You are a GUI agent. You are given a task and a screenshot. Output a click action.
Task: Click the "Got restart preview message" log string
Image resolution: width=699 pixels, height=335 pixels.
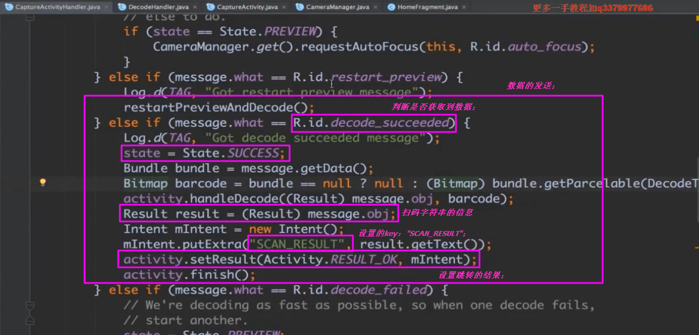(x=311, y=92)
